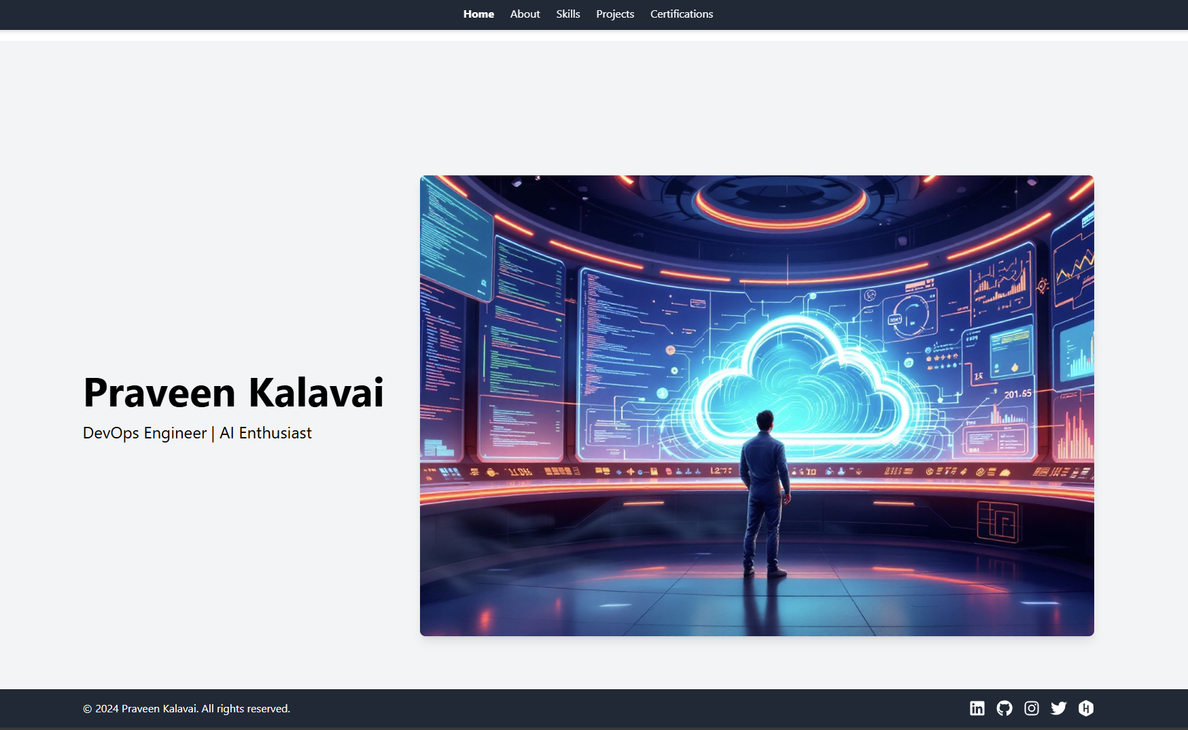
Task: Go to the Home nav item
Action: point(478,14)
